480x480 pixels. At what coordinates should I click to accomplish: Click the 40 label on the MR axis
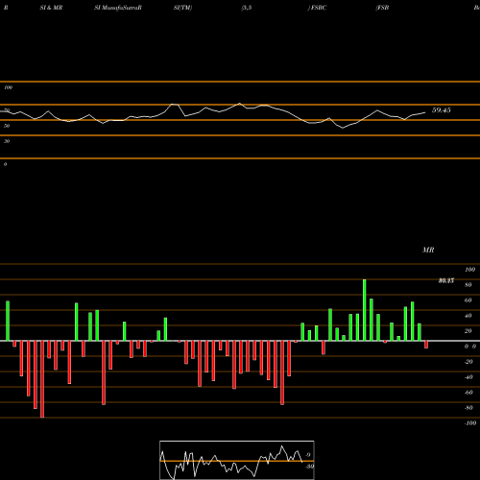point(468,316)
